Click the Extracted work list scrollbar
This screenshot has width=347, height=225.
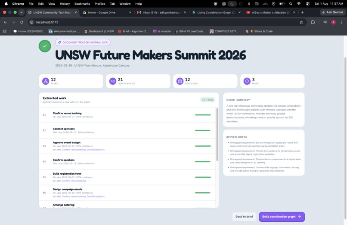217,134
